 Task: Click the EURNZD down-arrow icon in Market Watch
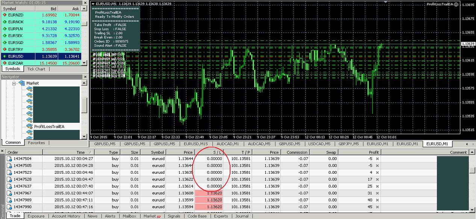point(5,15)
